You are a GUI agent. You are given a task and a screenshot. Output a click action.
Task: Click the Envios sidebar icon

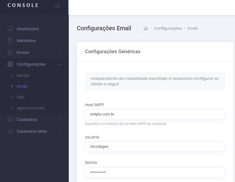point(10,52)
